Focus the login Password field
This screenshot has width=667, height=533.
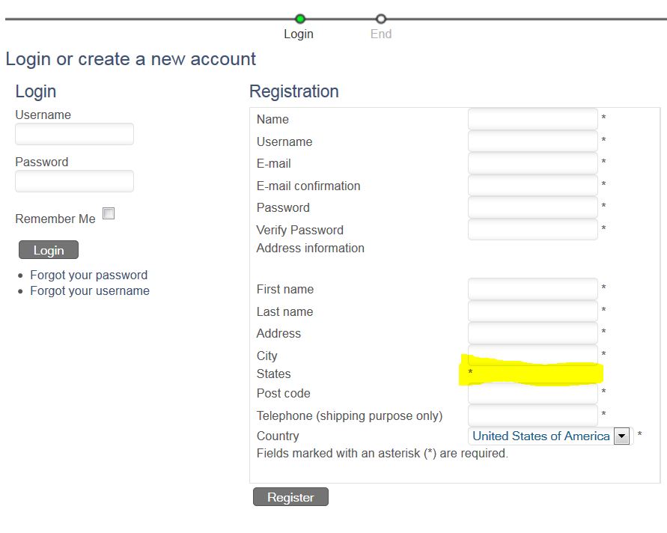click(x=74, y=181)
